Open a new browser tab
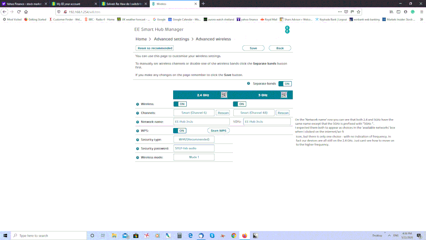426x240 pixels. pos(203,4)
